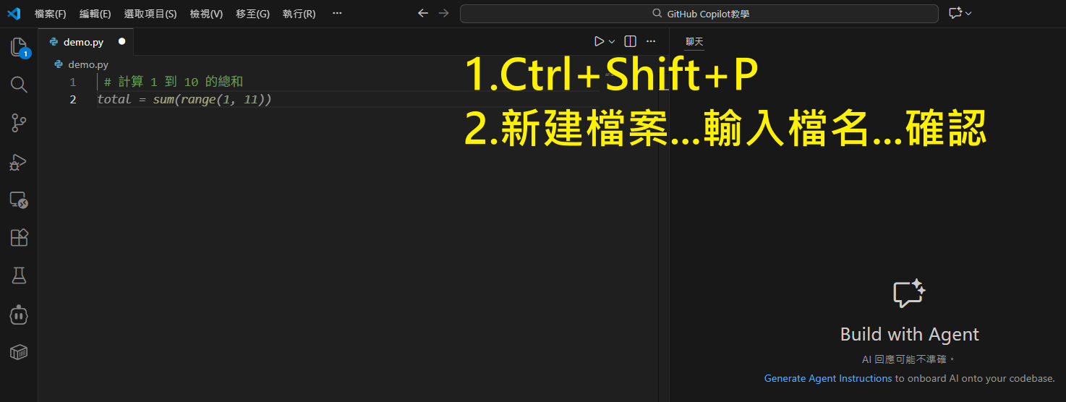
Task: Open the Testing flask icon
Action: coord(19,275)
